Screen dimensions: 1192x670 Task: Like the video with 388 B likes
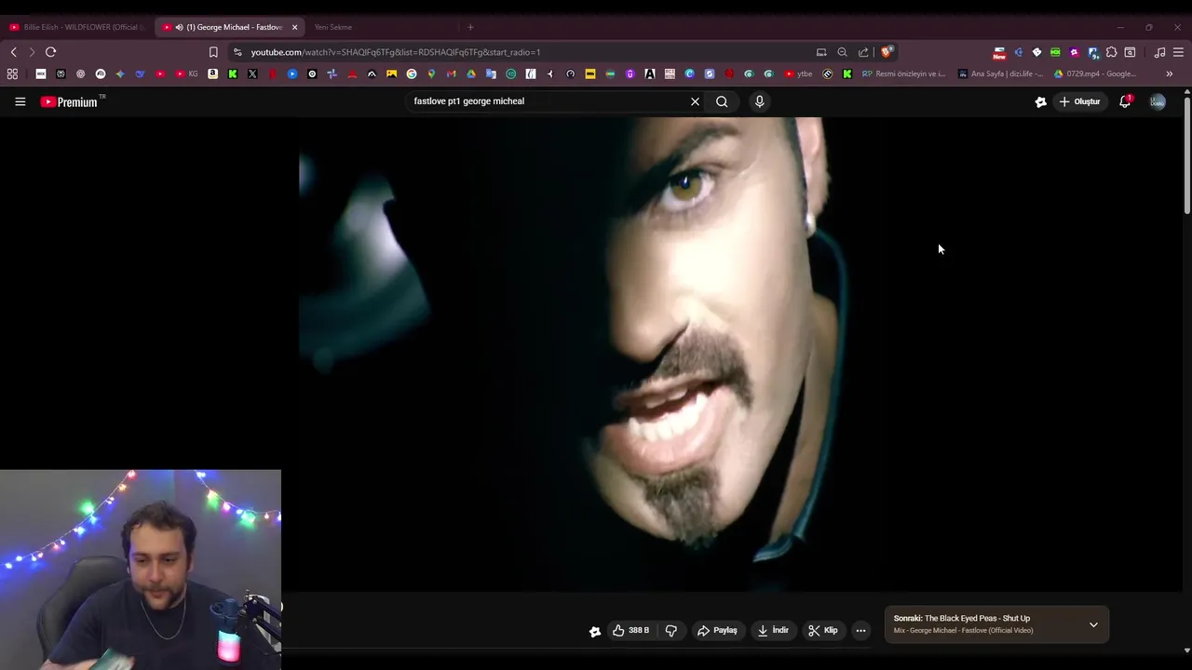tap(630, 631)
